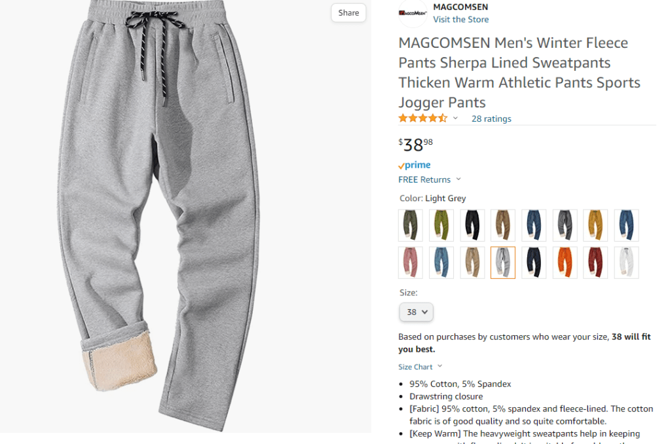
Task: Select the white pants color swatch
Action: (x=626, y=263)
